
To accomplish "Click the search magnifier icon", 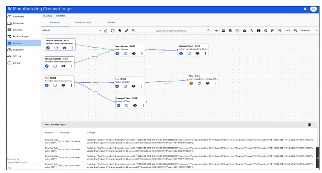I will (x=133, y=30).
